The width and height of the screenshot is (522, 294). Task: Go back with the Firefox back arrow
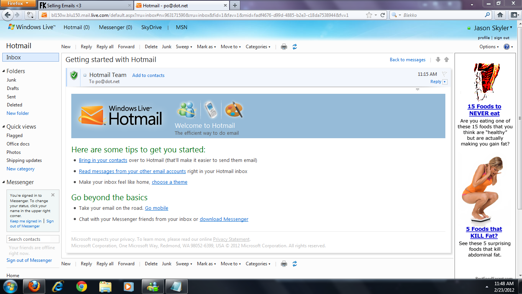click(8, 15)
